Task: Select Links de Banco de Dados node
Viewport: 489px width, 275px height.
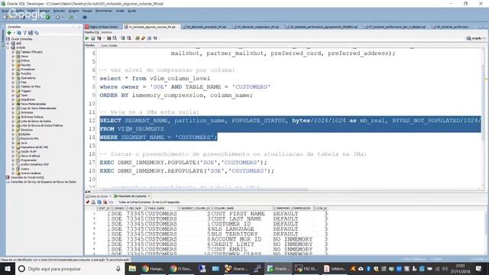Action: pyautogui.click(x=36, y=121)
